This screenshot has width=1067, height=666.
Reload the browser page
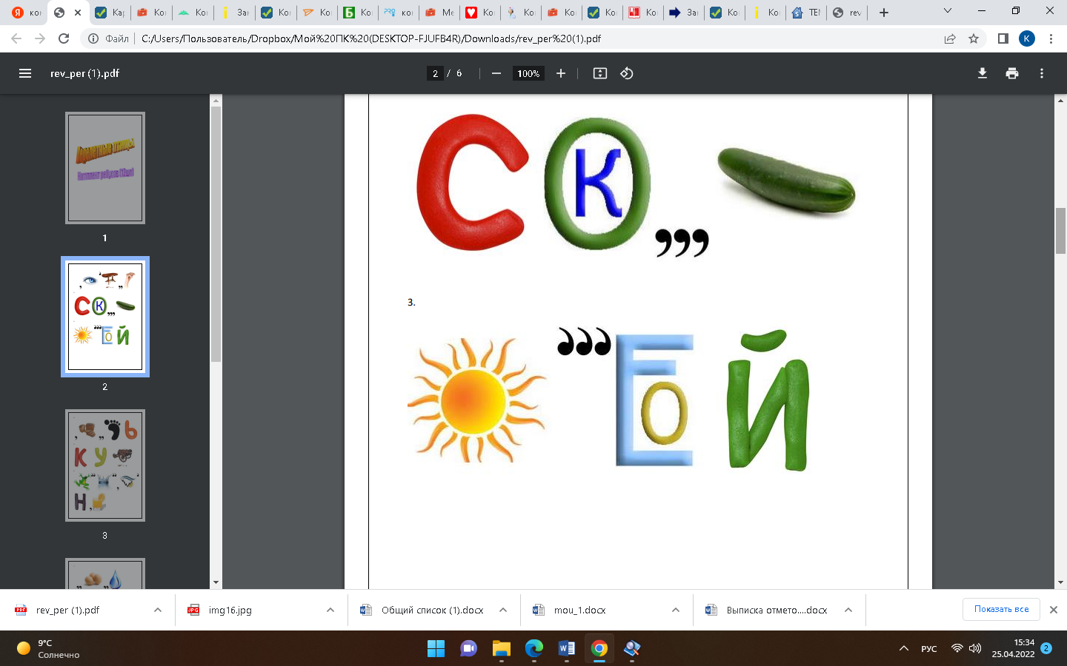click(x=64, y=38)
